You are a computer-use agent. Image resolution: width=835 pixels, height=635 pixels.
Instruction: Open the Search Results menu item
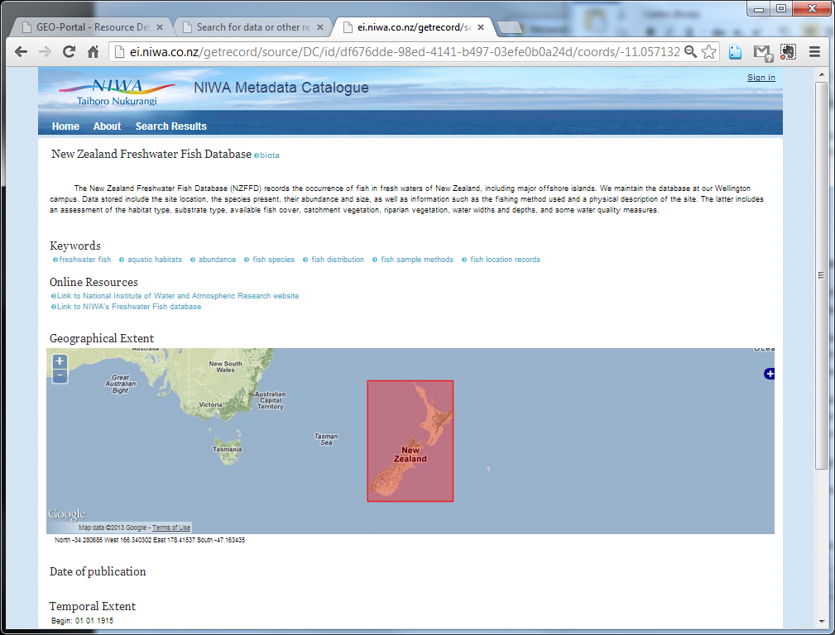point(170,126)
